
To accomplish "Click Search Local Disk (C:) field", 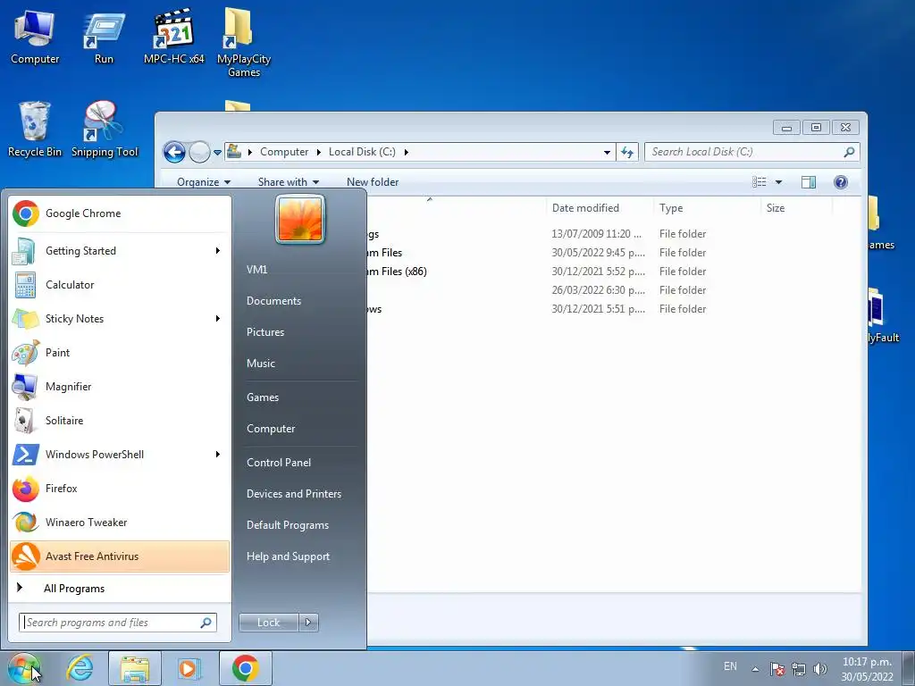I will tap(751, 152).
